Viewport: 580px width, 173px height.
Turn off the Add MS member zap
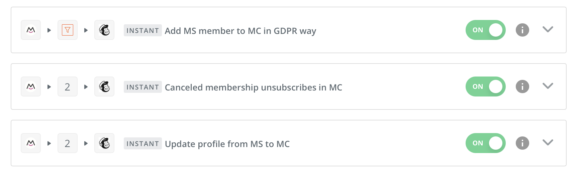coord(485,30)
